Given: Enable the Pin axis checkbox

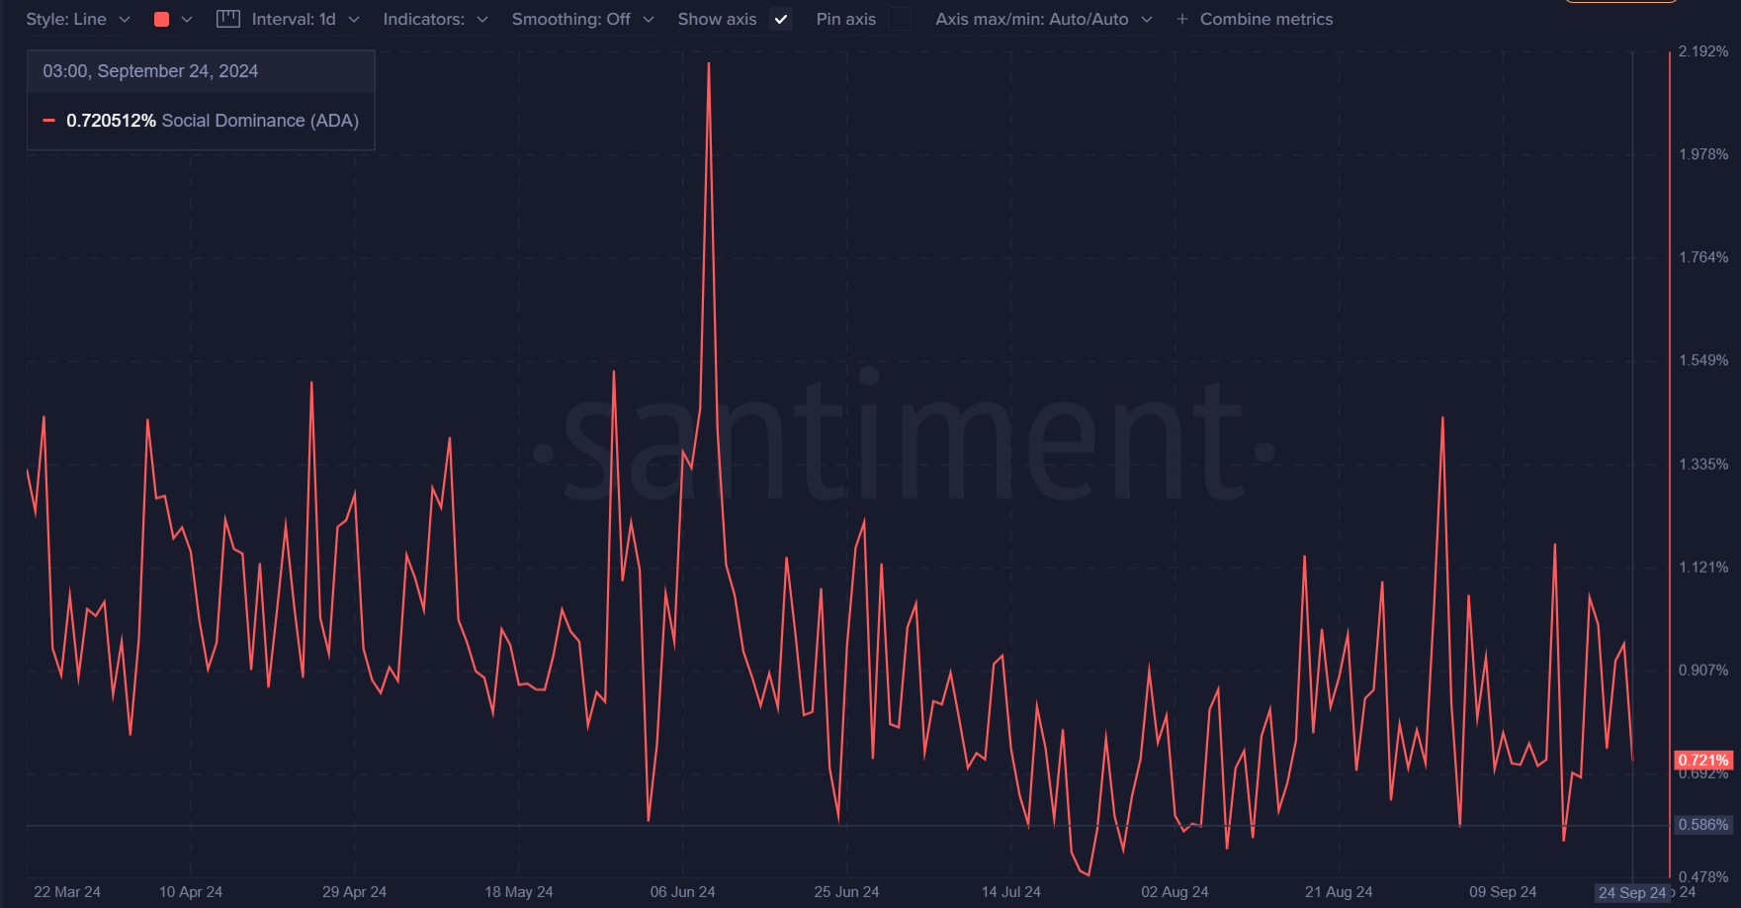Looking at the screenshot, I should [900, 19].
